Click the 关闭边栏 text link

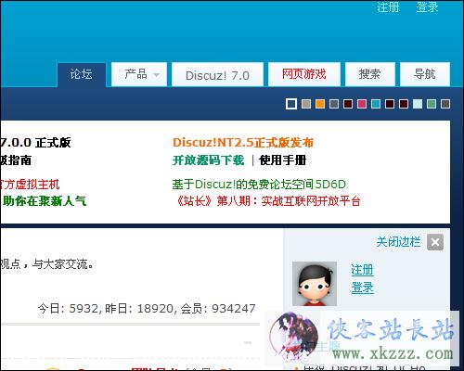[398, 242]
